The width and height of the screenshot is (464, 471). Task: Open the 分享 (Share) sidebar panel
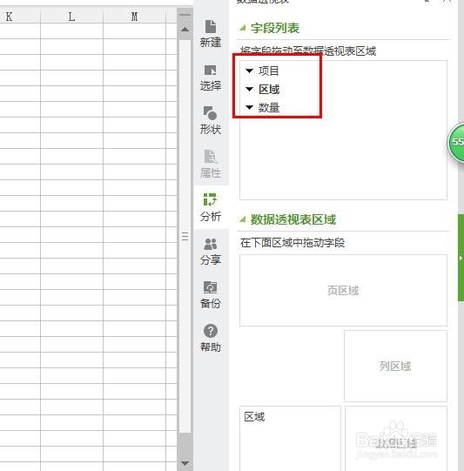point(211,251)
